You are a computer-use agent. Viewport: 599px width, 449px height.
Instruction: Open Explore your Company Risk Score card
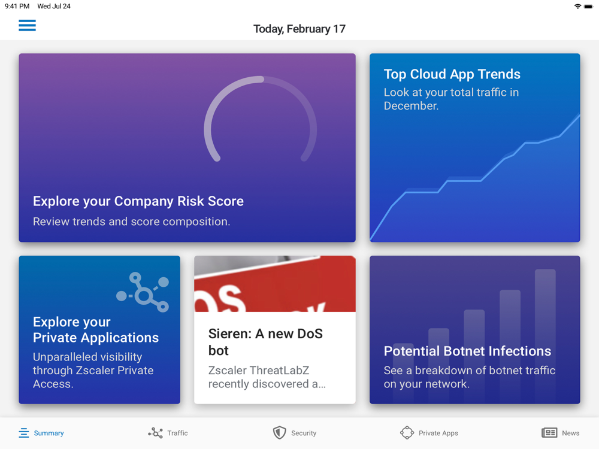coord(187,148)
